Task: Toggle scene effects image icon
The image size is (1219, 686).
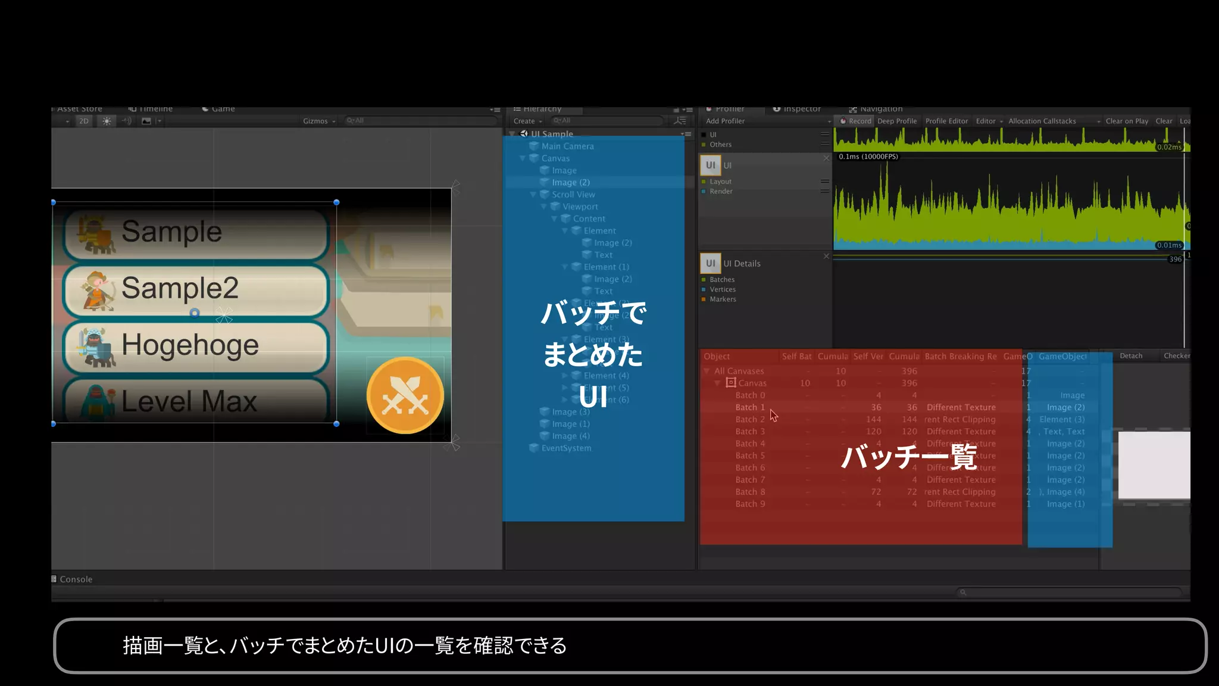Action: point(146,121)
